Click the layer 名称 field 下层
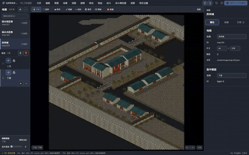Viewport: 249px width, 155px height. click(x=232, y=76)
